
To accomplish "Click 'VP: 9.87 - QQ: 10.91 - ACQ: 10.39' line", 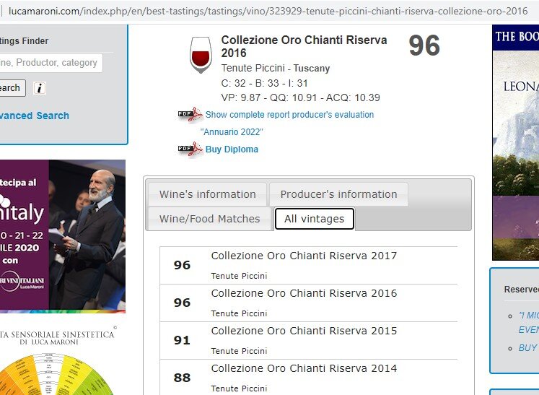I will 300,97.
